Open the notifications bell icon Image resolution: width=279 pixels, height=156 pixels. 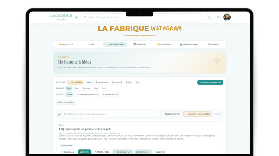click(209, 17)
